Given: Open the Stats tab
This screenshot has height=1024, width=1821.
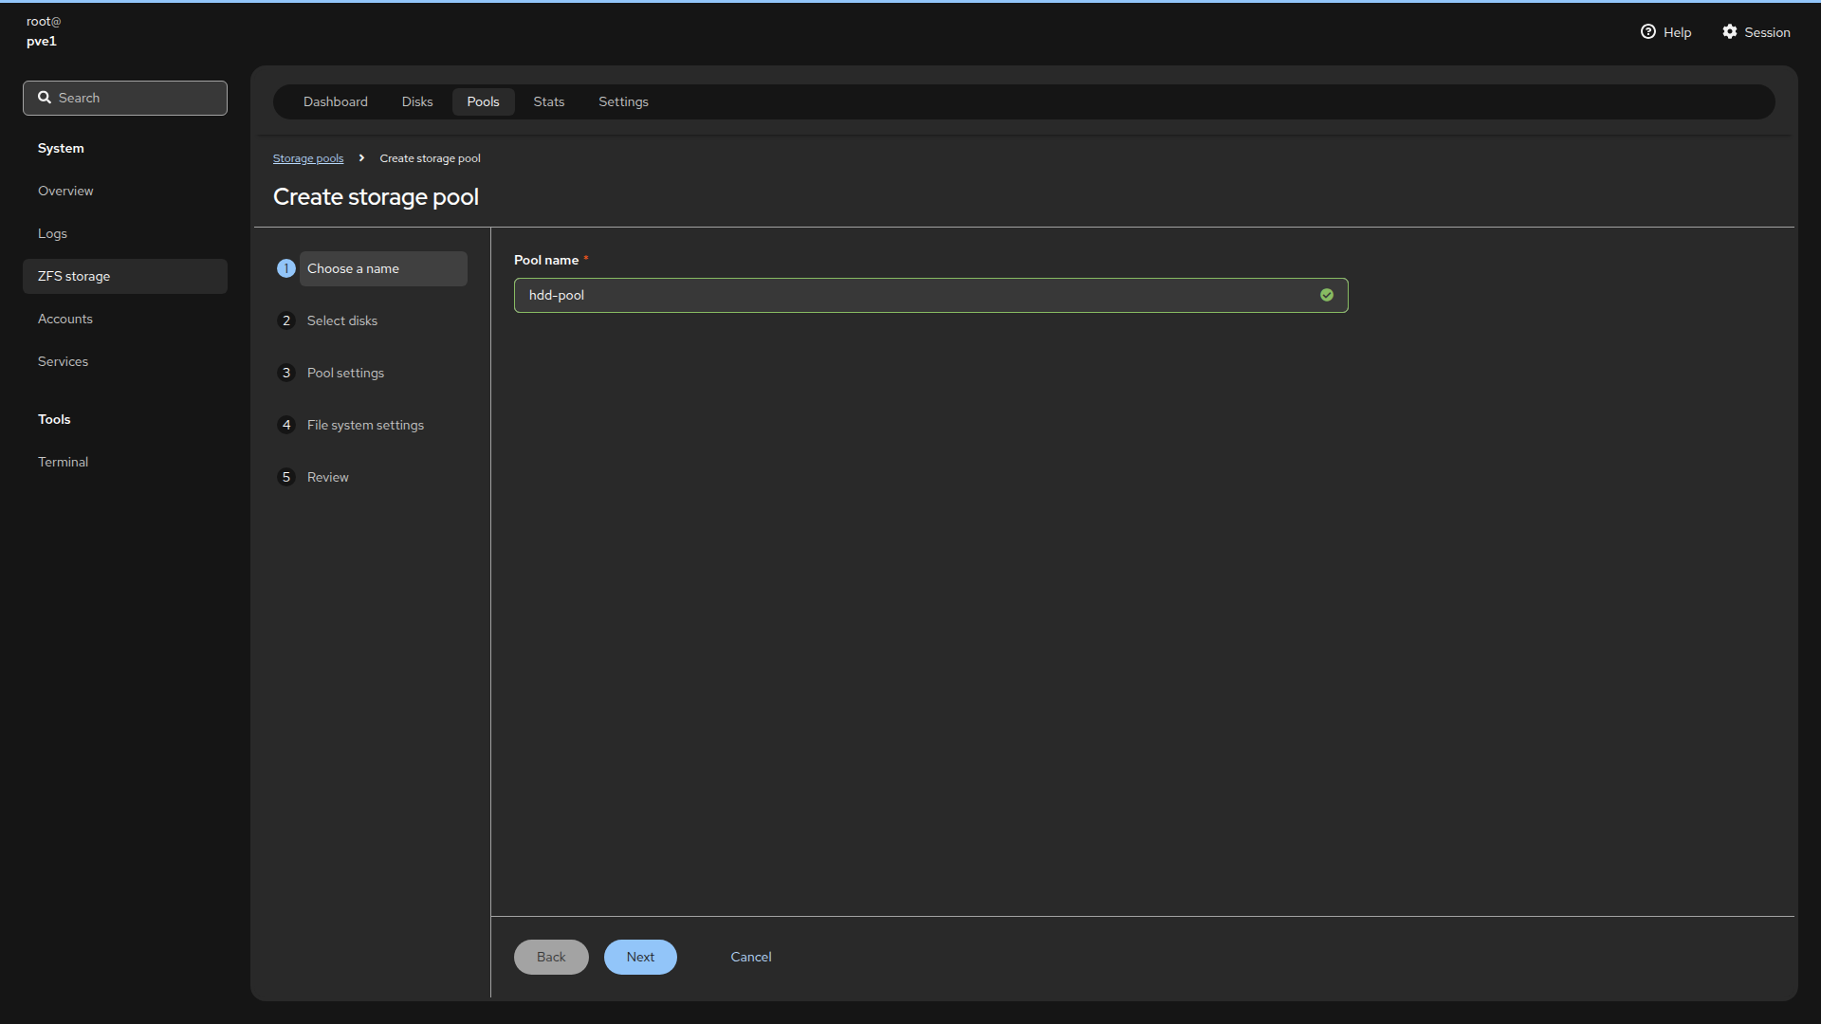Looking at the screenshot, I should point(548,102).
